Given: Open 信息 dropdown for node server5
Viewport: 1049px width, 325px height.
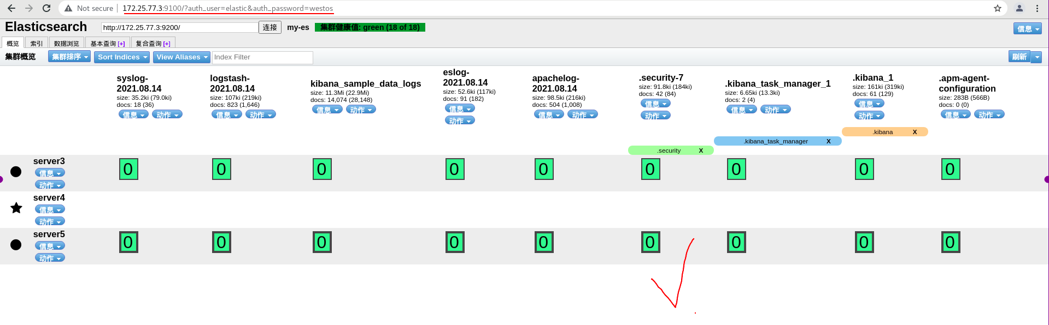Looking at the screenshot, I should point(50,246).
